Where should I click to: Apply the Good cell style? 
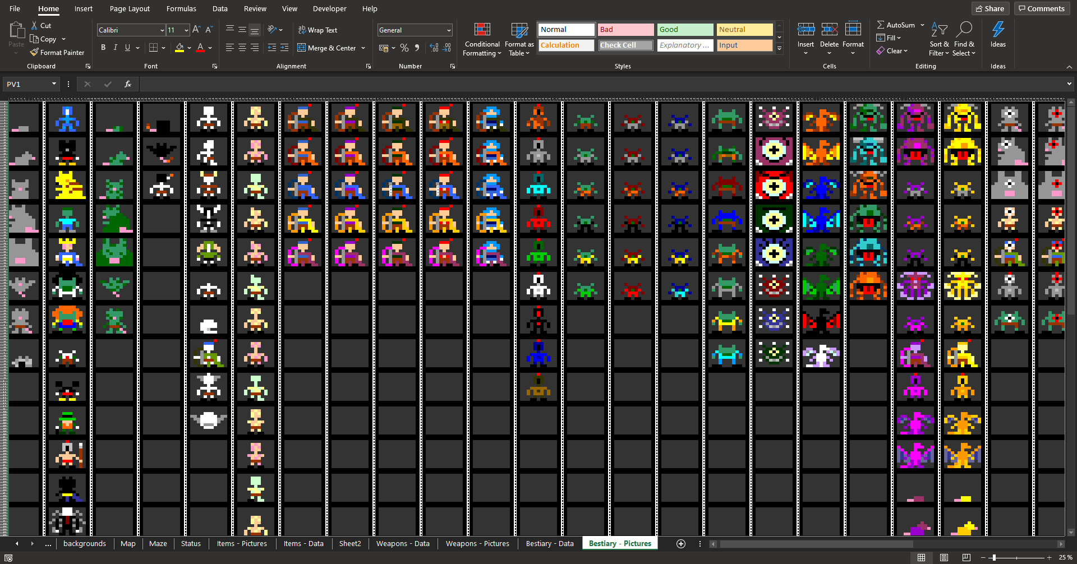[x=685, y=29]
